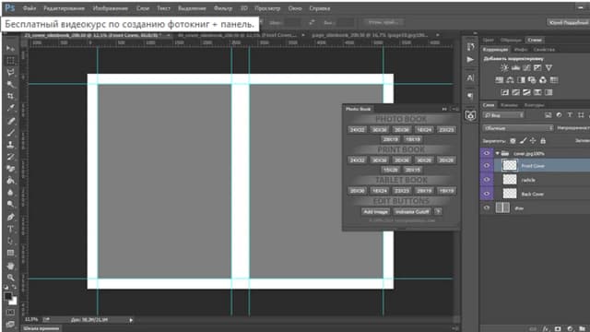Select the Front Cover layer thumbnail

[510, 166]
